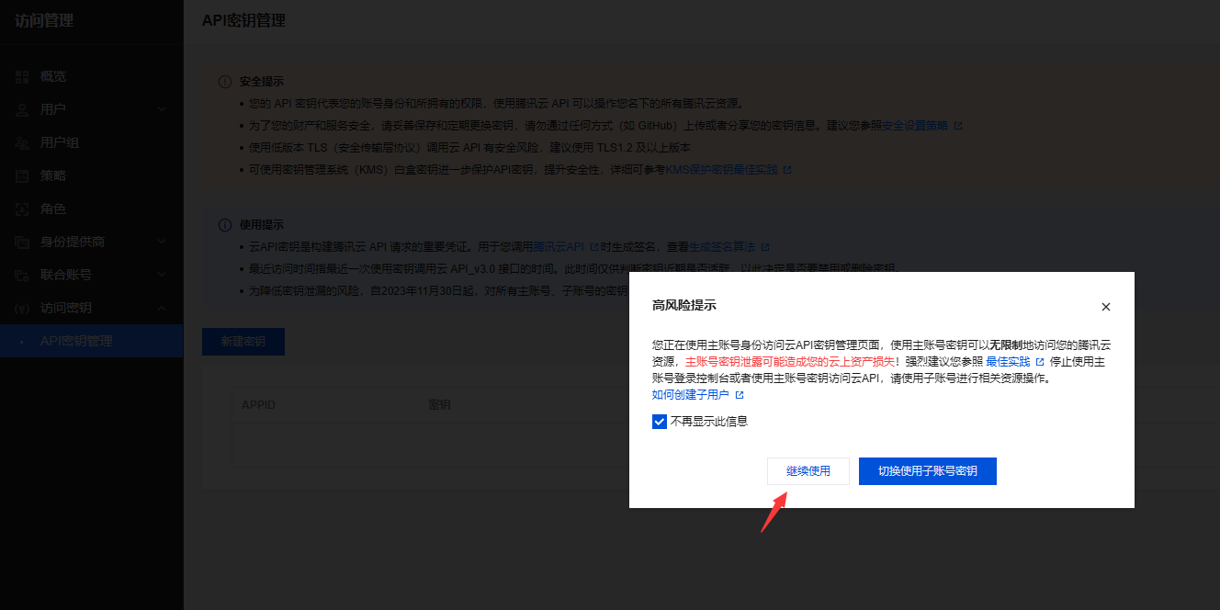Image resolution: width=1220 pixels, height=610 pixels.
Task: Click external-link icon after 腾讯云API
Action: [x=593, y=247]
